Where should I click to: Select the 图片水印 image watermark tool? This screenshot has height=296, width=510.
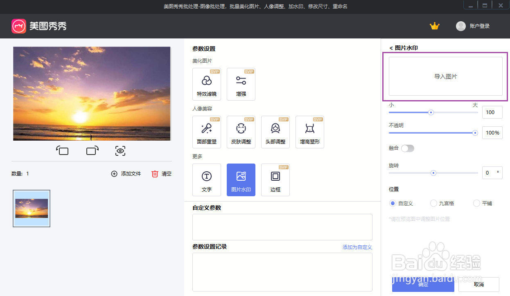pos(241,180)
